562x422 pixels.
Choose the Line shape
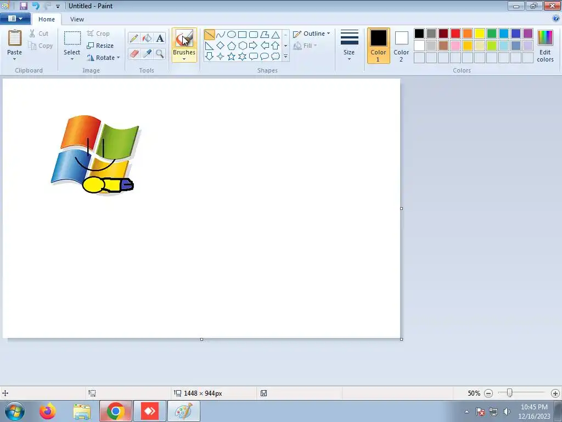point(209,35)
